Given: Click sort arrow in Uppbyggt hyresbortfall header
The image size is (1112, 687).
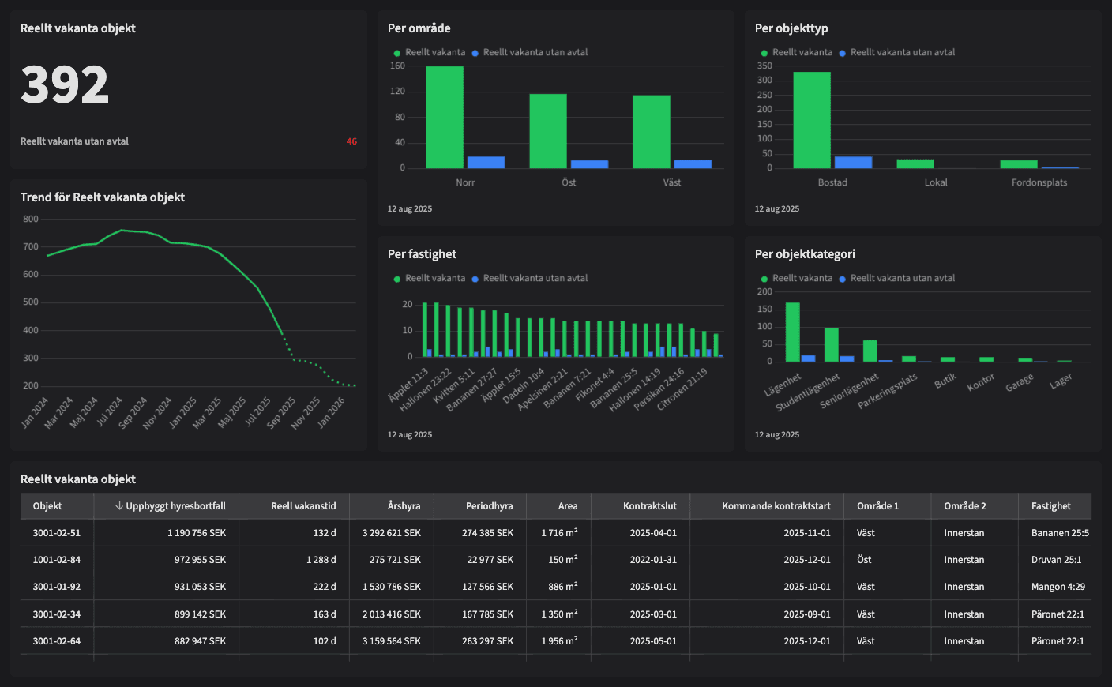Looking at the screenshot, I should (x=119, y=506).
